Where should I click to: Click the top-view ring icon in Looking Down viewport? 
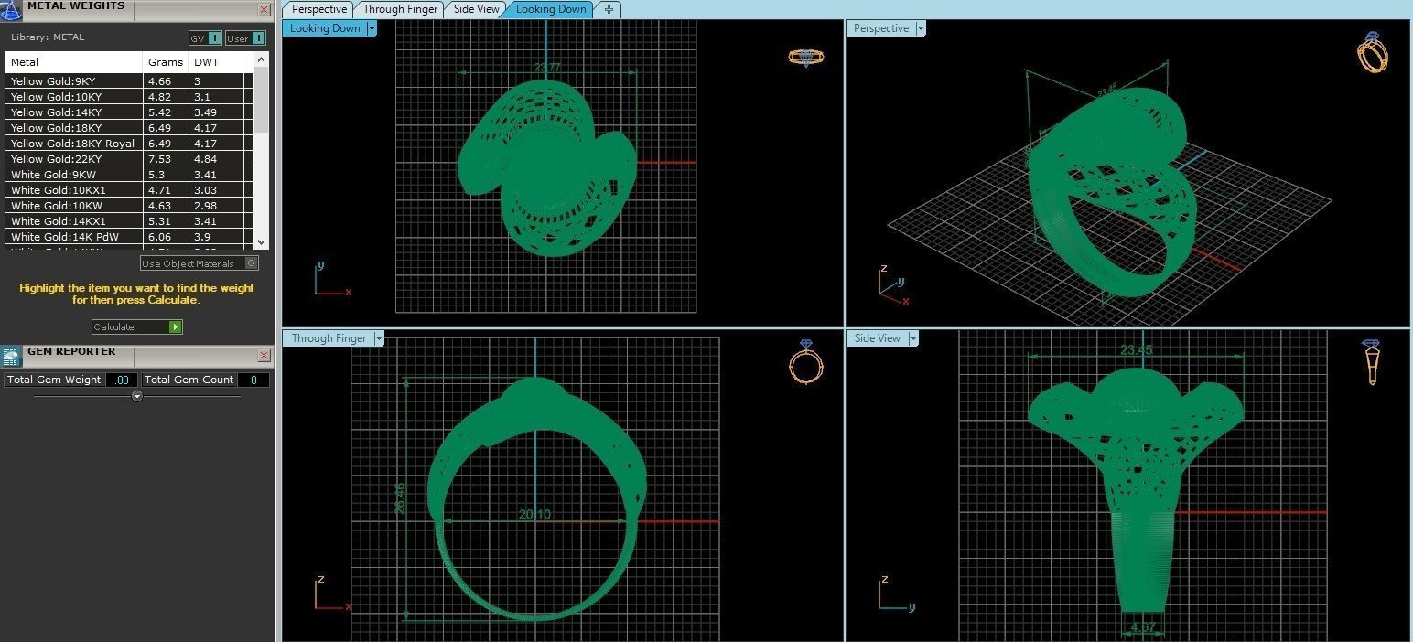pyautogui.click(x=806, y=58)
